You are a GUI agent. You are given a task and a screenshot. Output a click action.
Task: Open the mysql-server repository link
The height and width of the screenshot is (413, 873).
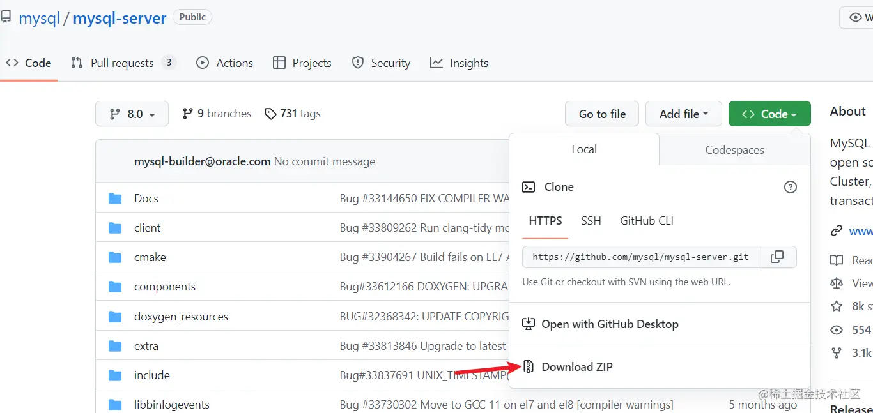click(x=120, y=18)
